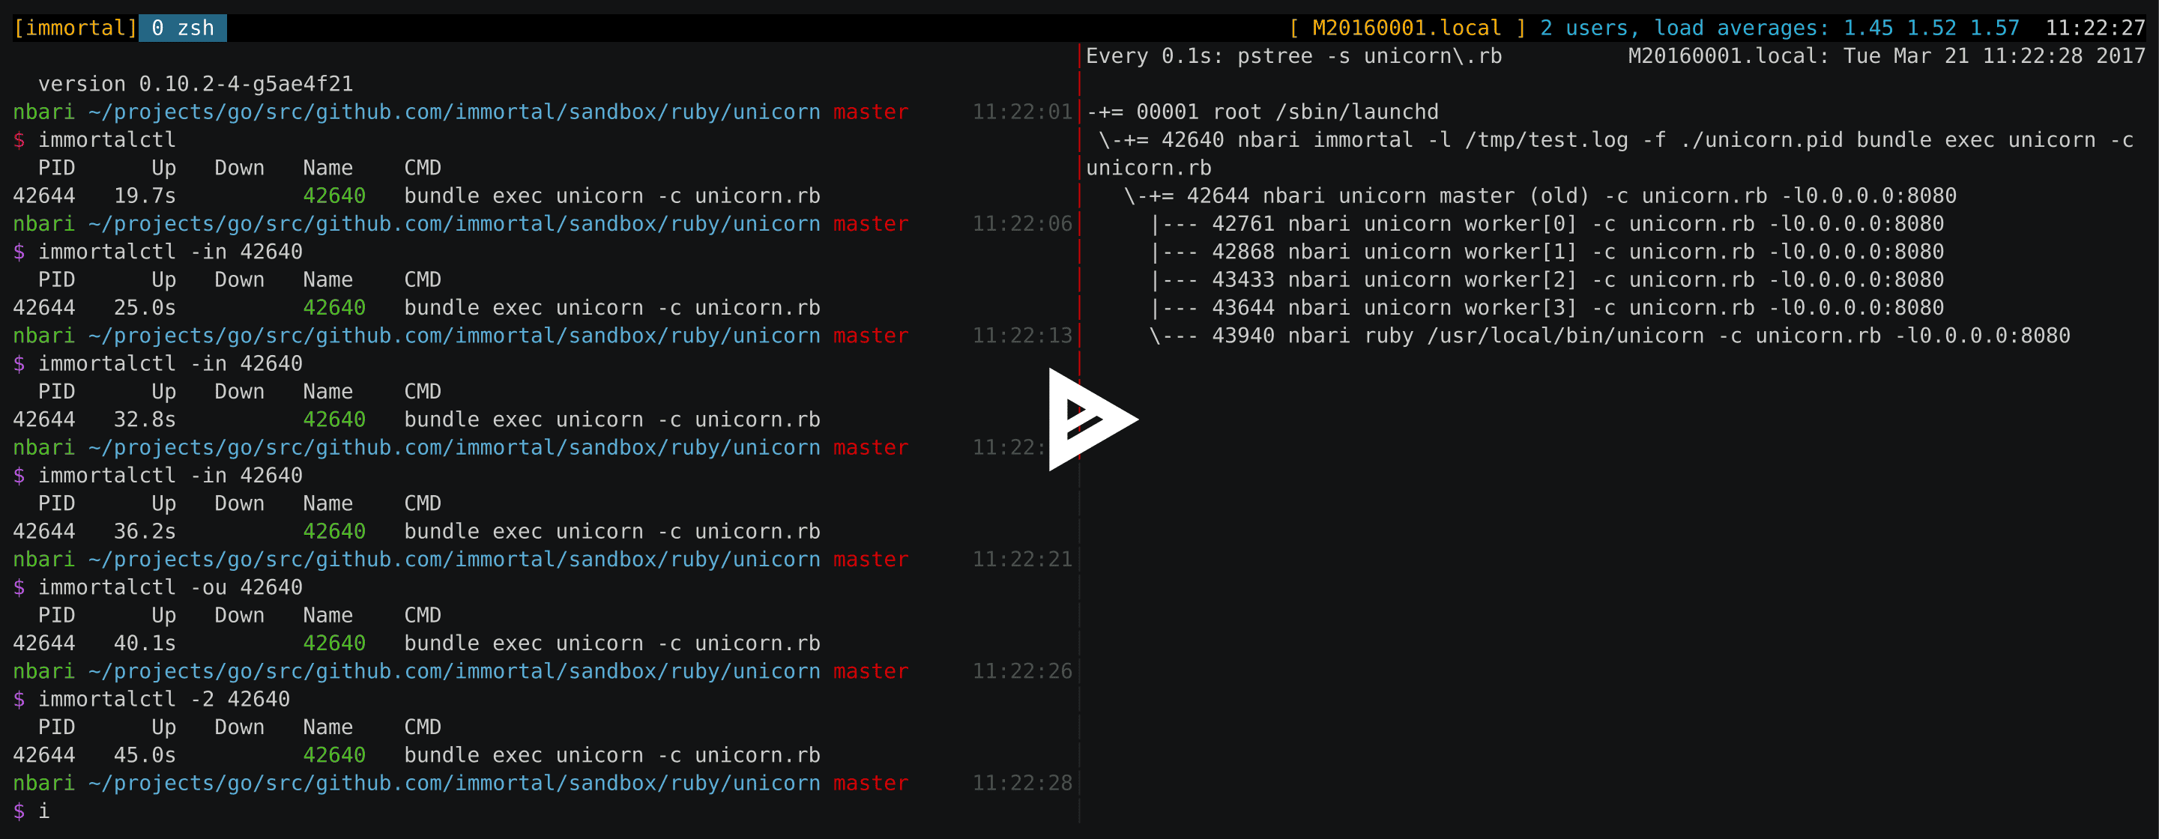Image resolution: width=2159 pixels, height=839 pixels.
Task: Click the uptime value '40.1s'
Action: click(x=145, y=643)
